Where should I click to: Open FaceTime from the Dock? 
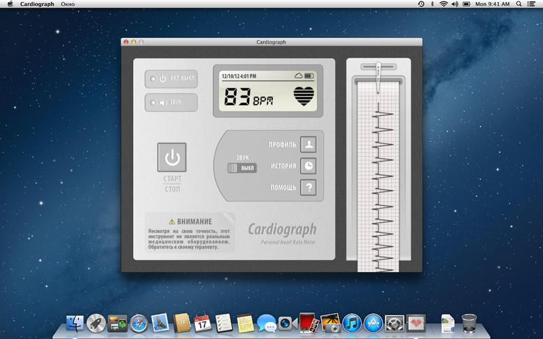pyautogui.click(x=288, y=323)
